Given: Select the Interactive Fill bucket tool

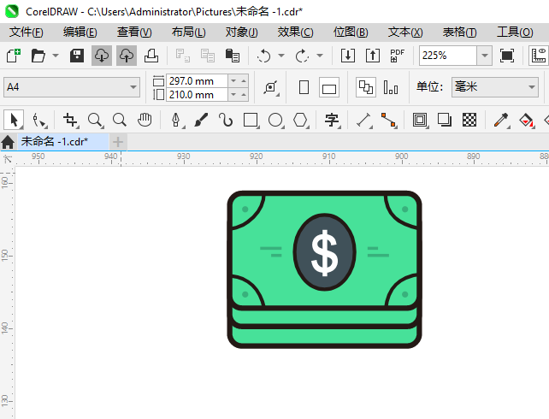Looking at the screenshot, I should tap(526, 120).
